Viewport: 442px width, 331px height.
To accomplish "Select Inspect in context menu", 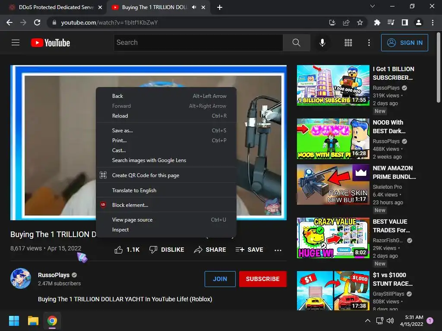I will (x=166, y=229).
